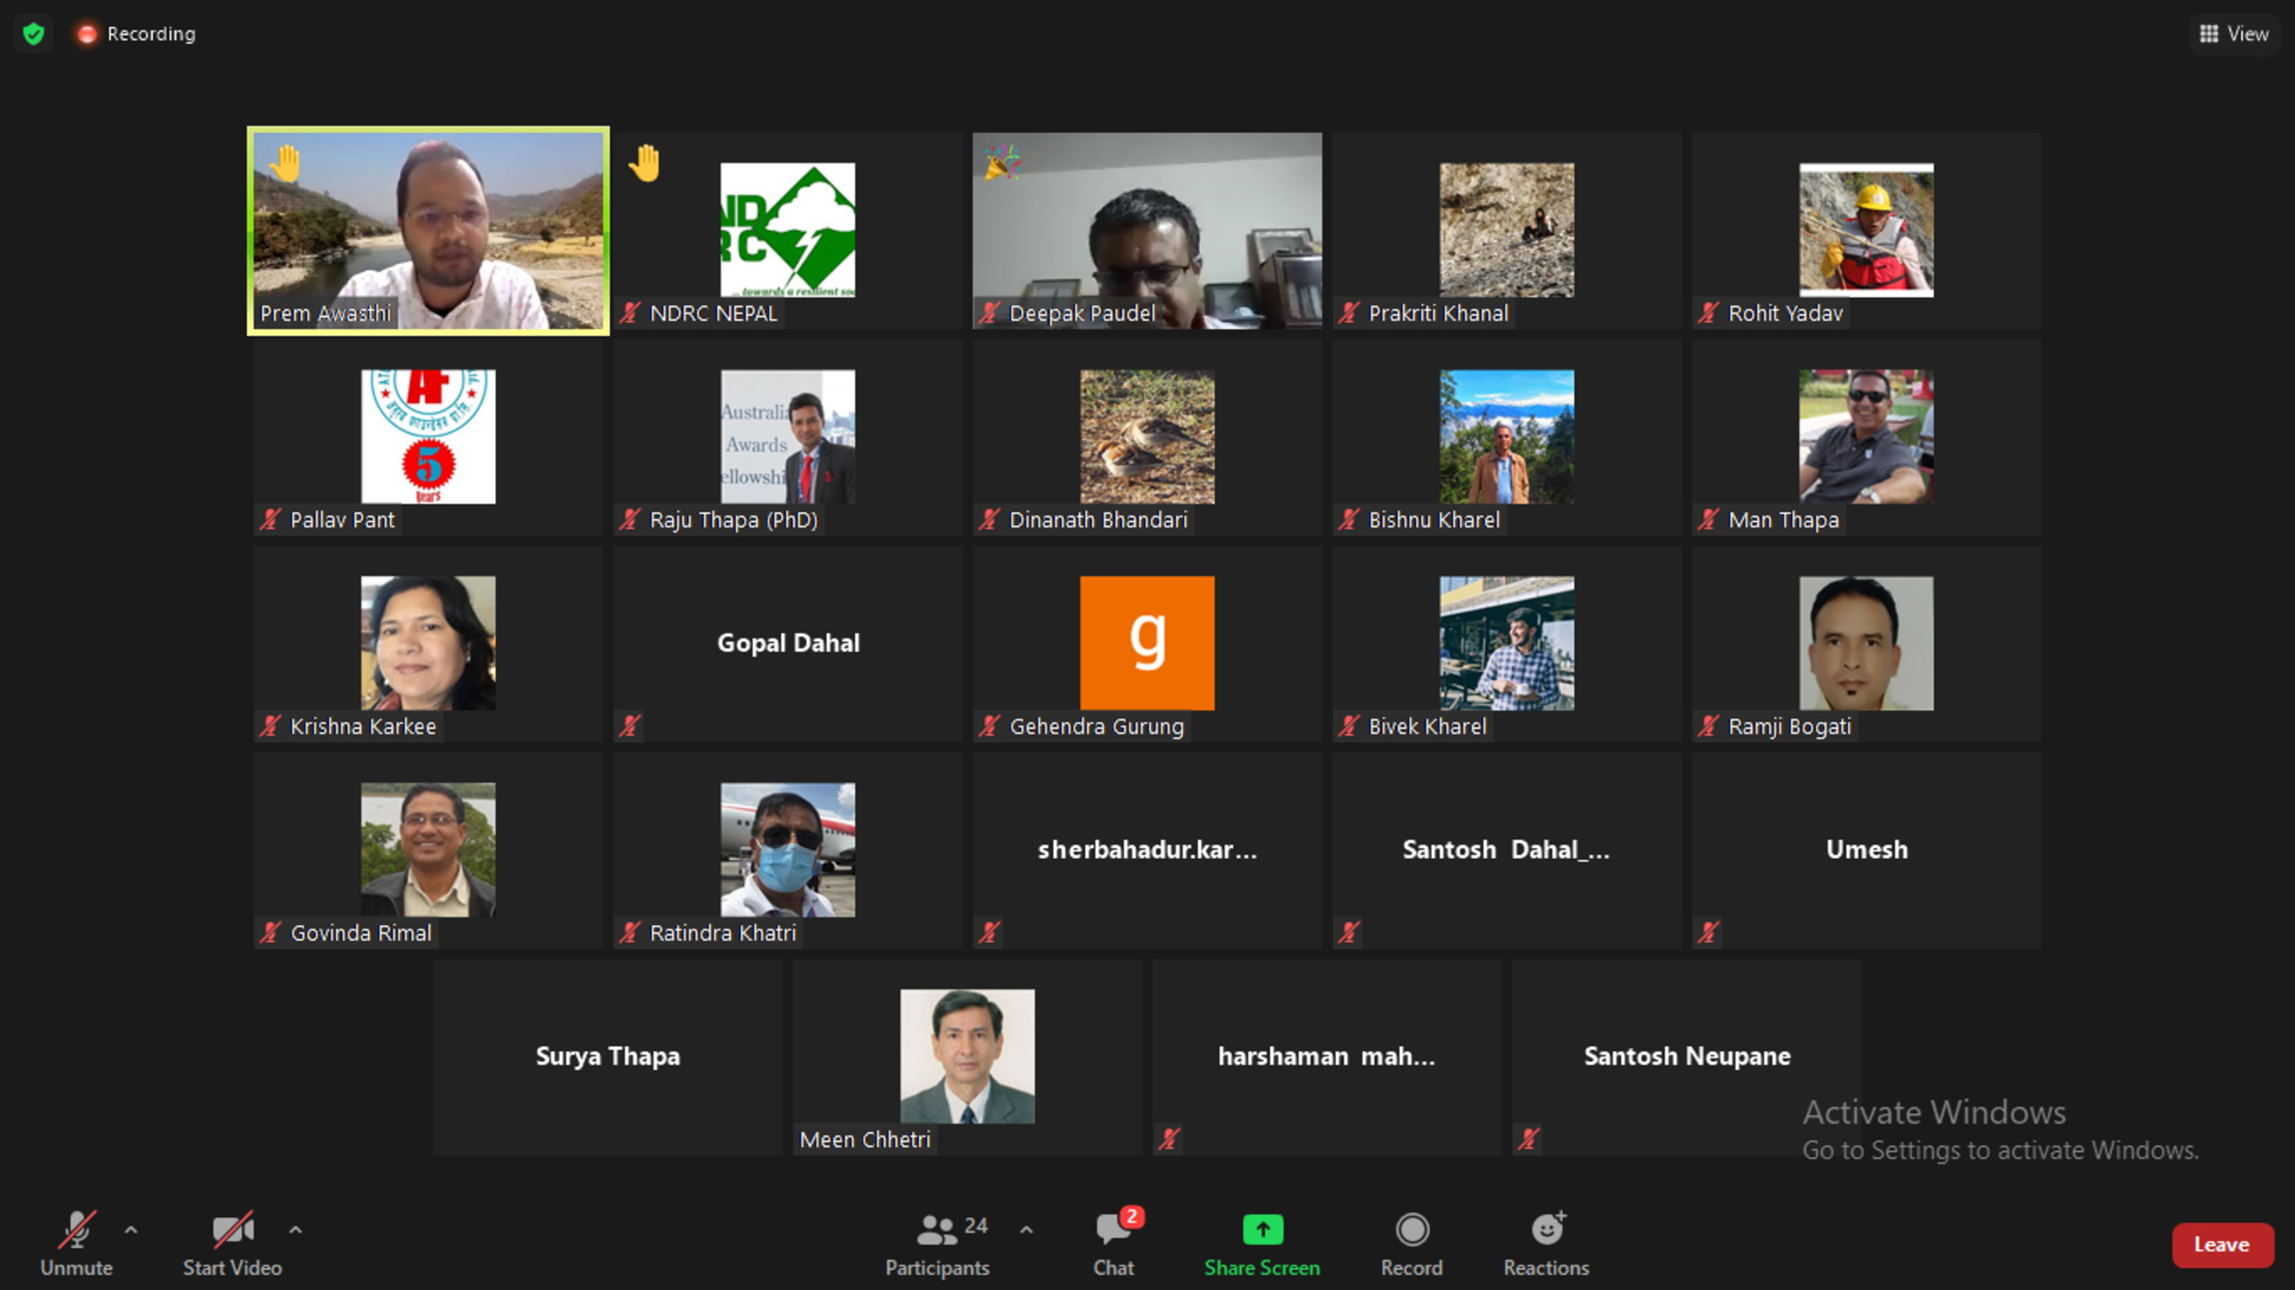The height and width of the screenshot is (1290, 2295).
Task: Open the Chat panel icon
Action: (1113, 1230)
